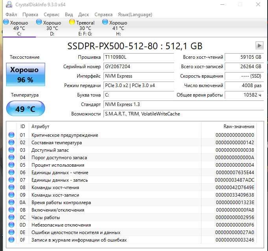Click total host reads value 59105 GB
This screenshot has width=268, height=251.
tap(244, 57)
